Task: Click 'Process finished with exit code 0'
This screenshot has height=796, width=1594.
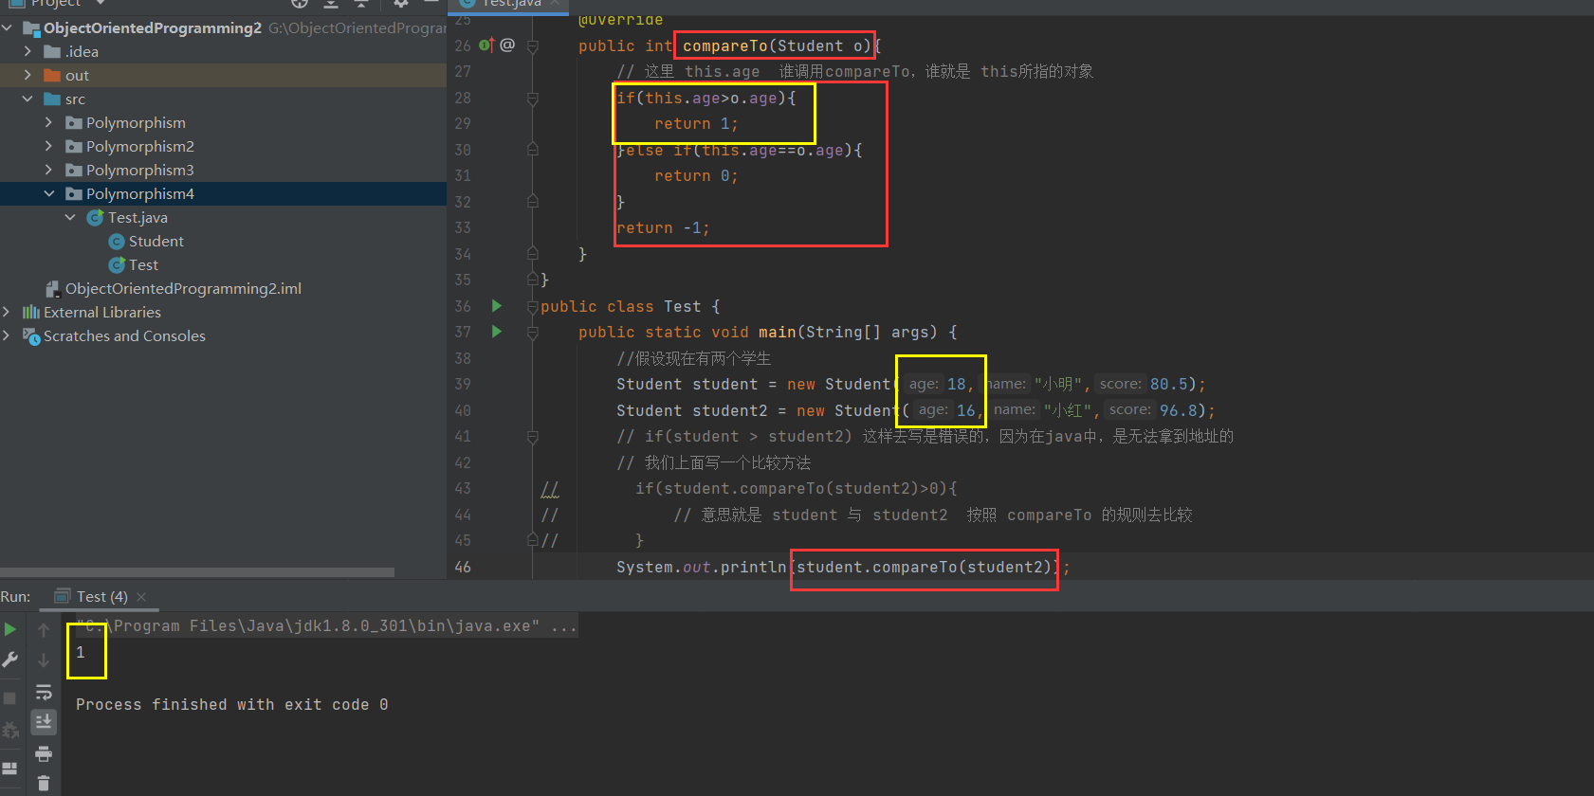Action: coord(232,704)
